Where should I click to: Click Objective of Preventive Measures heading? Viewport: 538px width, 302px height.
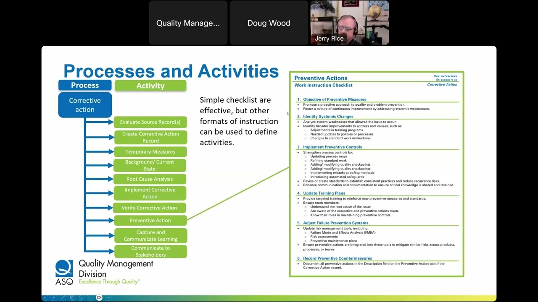point(335,99)
